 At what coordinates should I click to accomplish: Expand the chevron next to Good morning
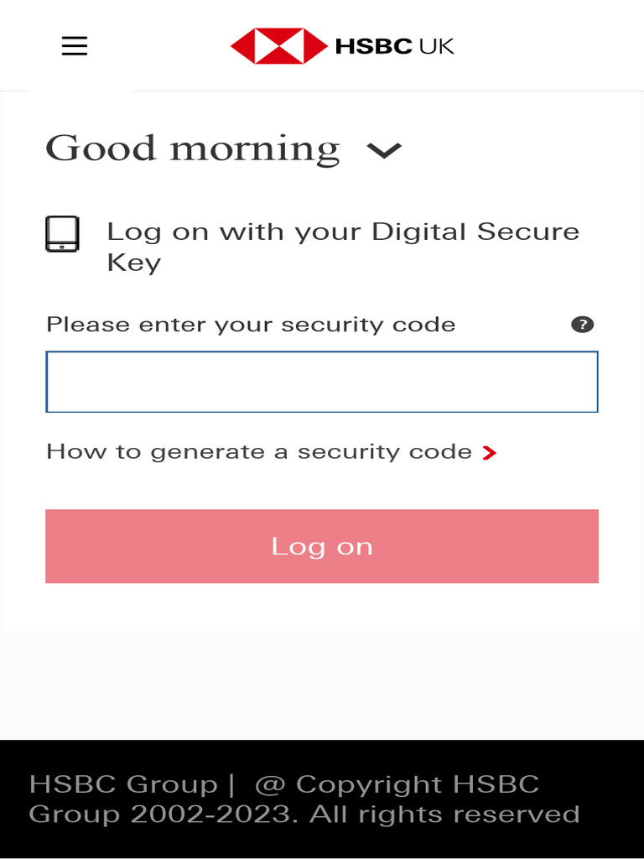[x=384, y=149]
